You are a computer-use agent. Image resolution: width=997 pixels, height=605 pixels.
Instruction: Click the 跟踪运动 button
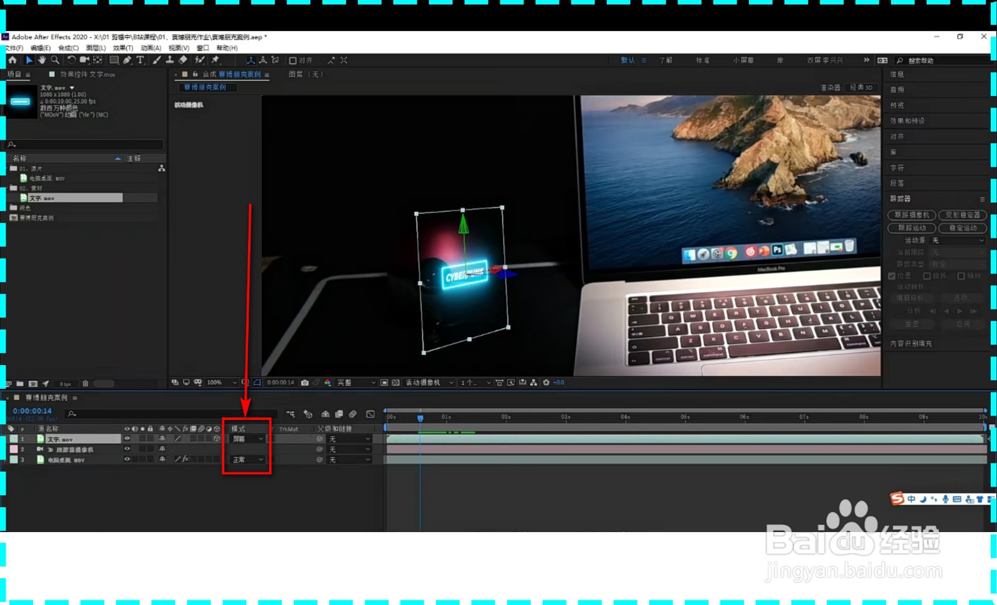912,228
